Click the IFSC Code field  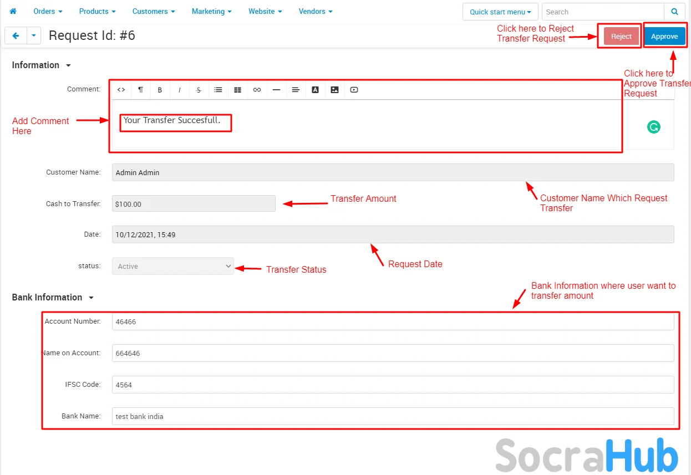(393, 385)
